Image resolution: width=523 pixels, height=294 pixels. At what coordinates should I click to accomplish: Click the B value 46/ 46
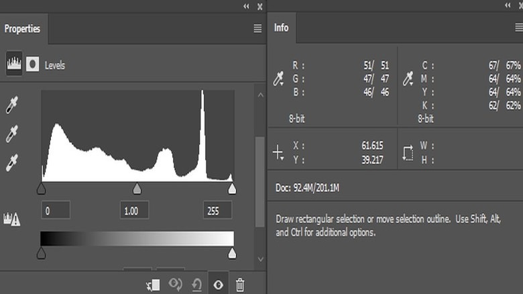[376, 92]
